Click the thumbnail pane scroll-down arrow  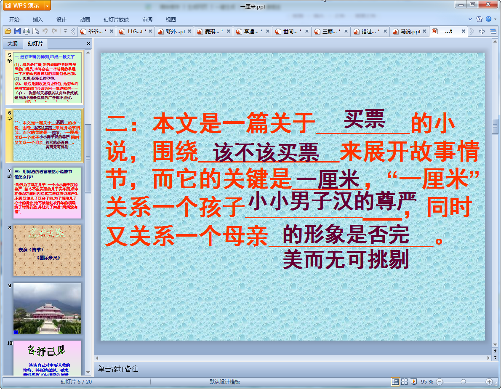88,373
